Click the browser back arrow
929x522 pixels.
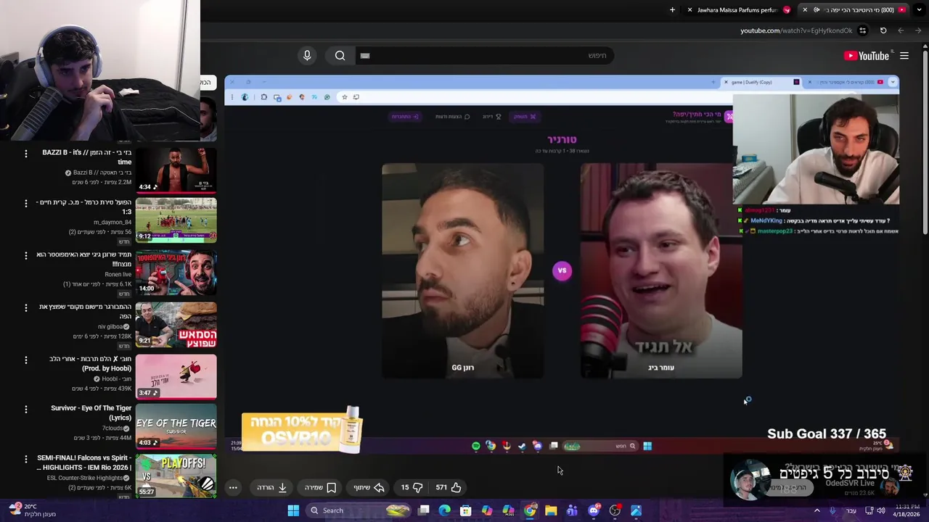tap(918, 30)
